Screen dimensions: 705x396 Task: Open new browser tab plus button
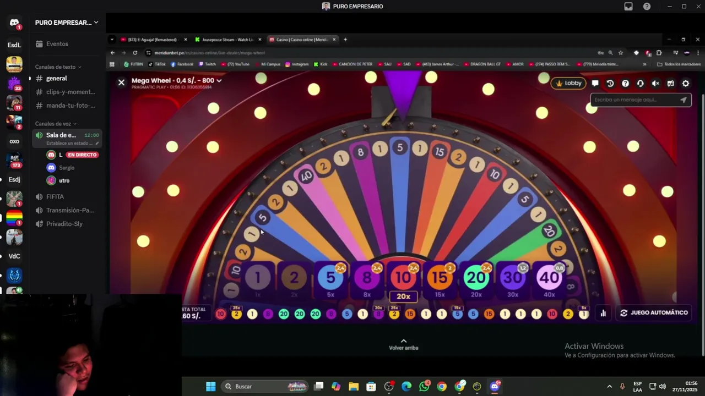[345, 40]
